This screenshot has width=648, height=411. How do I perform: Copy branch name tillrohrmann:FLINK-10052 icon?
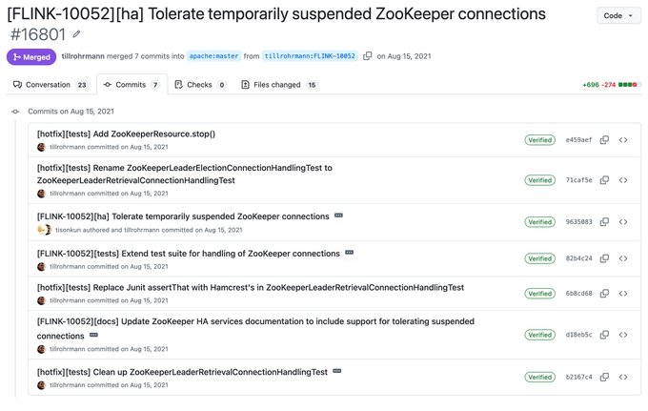coord(368,56)
